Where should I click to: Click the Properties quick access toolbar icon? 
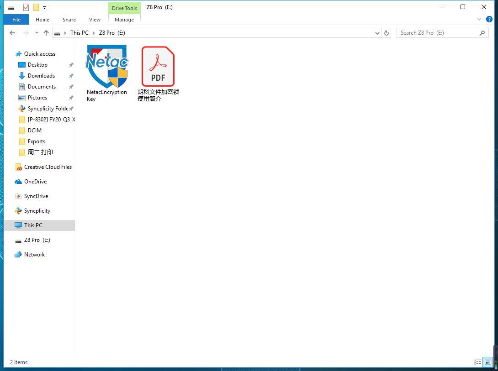point(26,7)
